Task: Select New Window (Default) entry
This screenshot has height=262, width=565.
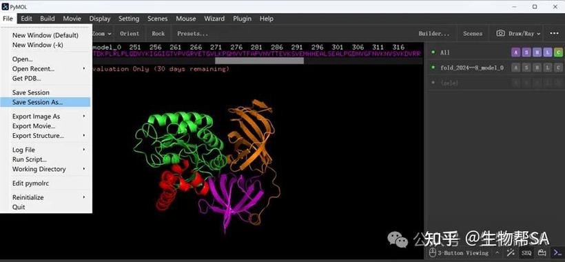Action: (x=45, y=35)
